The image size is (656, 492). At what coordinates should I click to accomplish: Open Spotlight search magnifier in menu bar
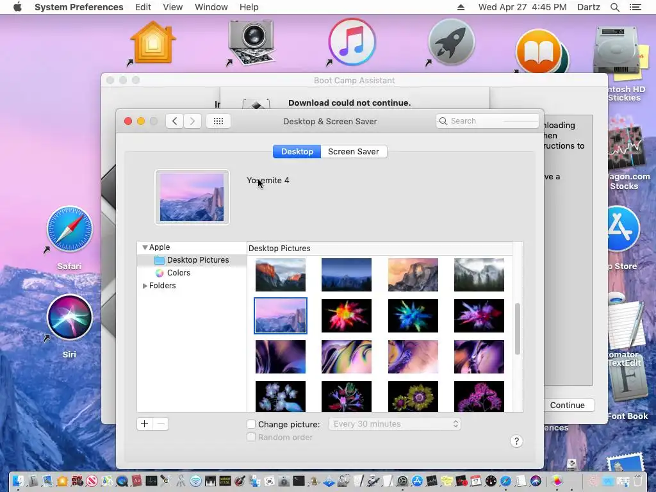tap(615, 7)
